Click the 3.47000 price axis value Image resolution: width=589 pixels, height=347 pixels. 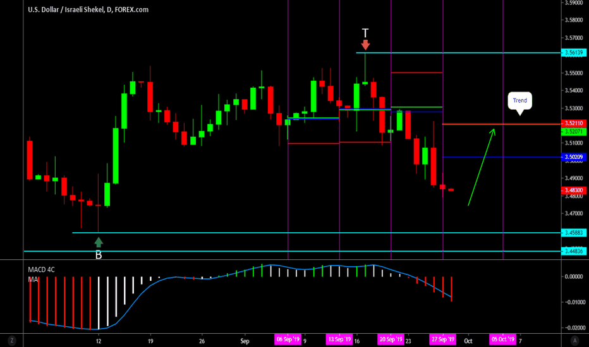pyautogui.click(x=574, y=213)
